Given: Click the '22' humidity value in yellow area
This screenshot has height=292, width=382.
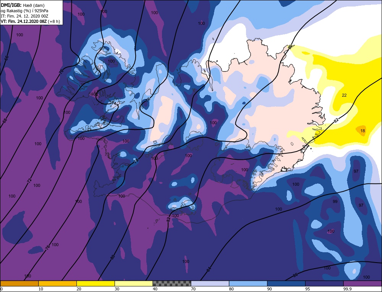Looking at the screenshot, I should click(x=344, y=95).
